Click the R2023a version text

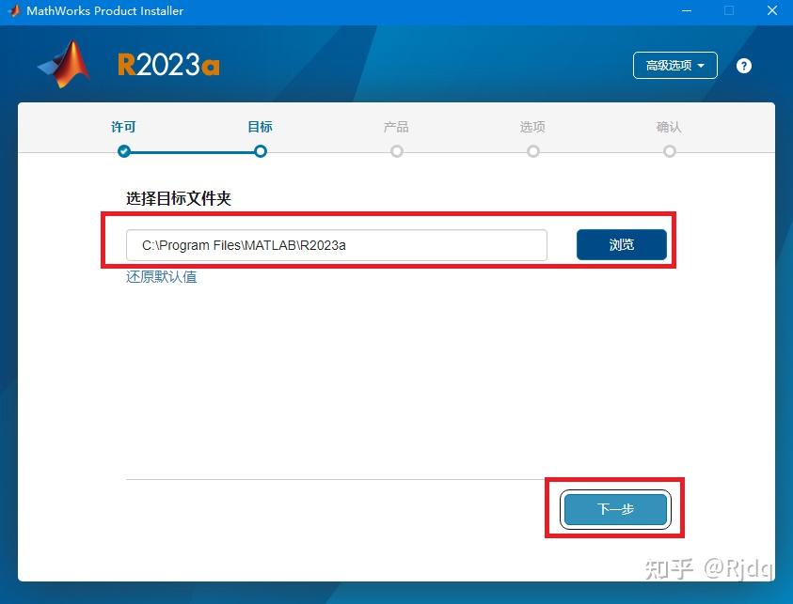(167, 64)
